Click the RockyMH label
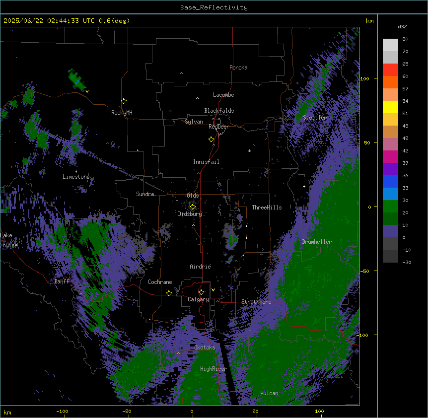Image resolution: width=428 pixels, height=418 pixels. (122, 113)
